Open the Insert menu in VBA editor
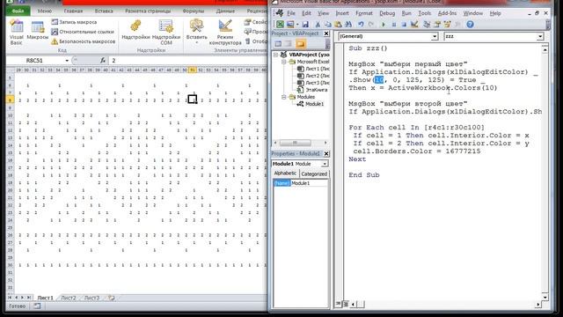 (342, 13)
